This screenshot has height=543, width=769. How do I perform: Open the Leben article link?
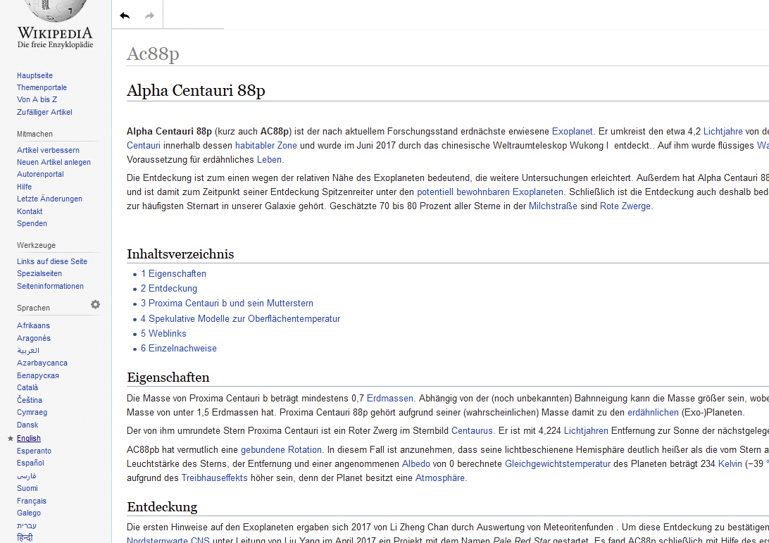pyautogui.click(x=269, y=160)
